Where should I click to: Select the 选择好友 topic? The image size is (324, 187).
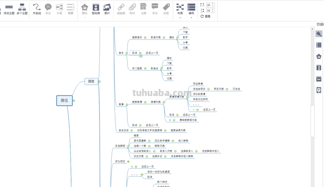157,156
